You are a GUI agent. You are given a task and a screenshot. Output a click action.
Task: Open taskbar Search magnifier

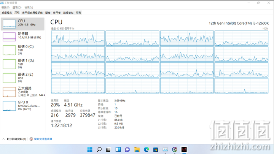click(99, 149)
